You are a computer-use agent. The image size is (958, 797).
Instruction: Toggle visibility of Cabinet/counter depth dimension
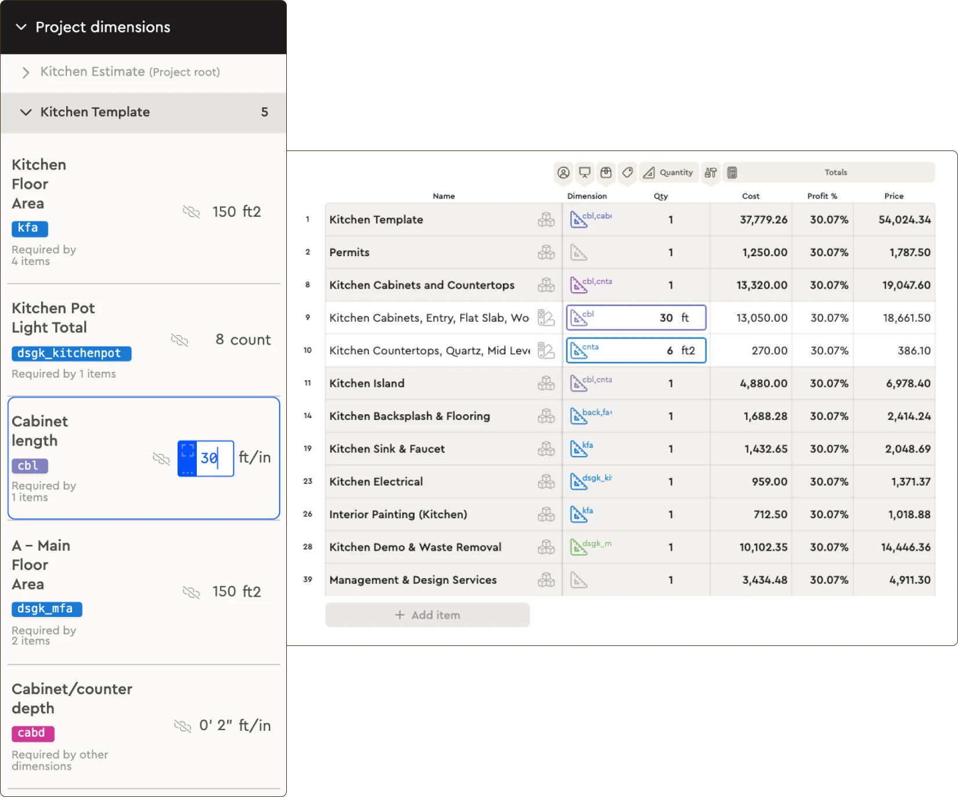click(x=182, y=726)
